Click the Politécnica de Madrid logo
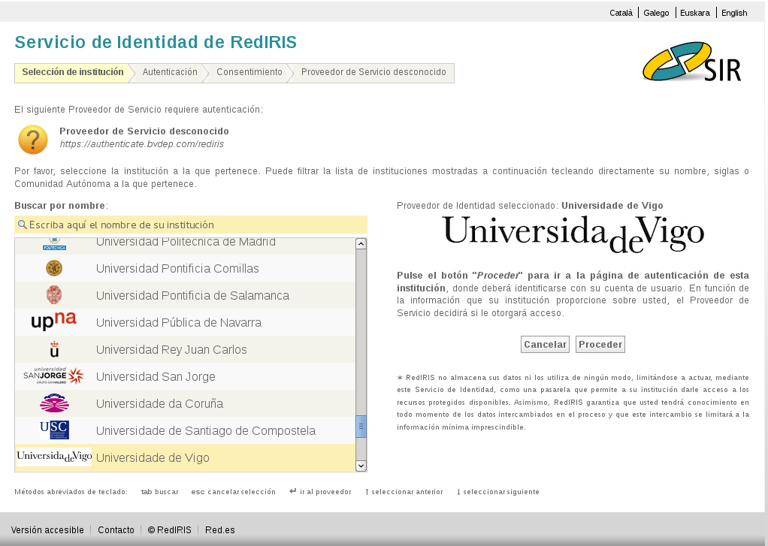768x546 pixels. coord(54,244)
